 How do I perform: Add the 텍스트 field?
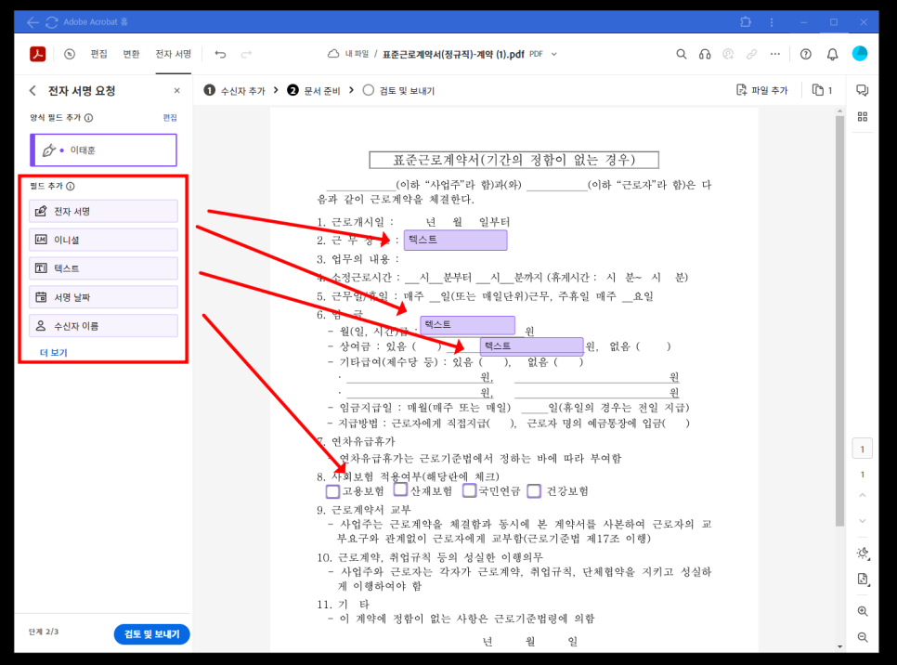click(104, 268)
